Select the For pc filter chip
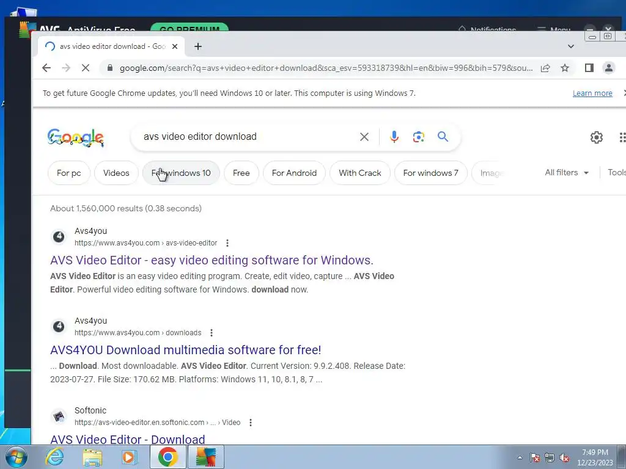This screenshot has width=626, height=469. (68, 173)
